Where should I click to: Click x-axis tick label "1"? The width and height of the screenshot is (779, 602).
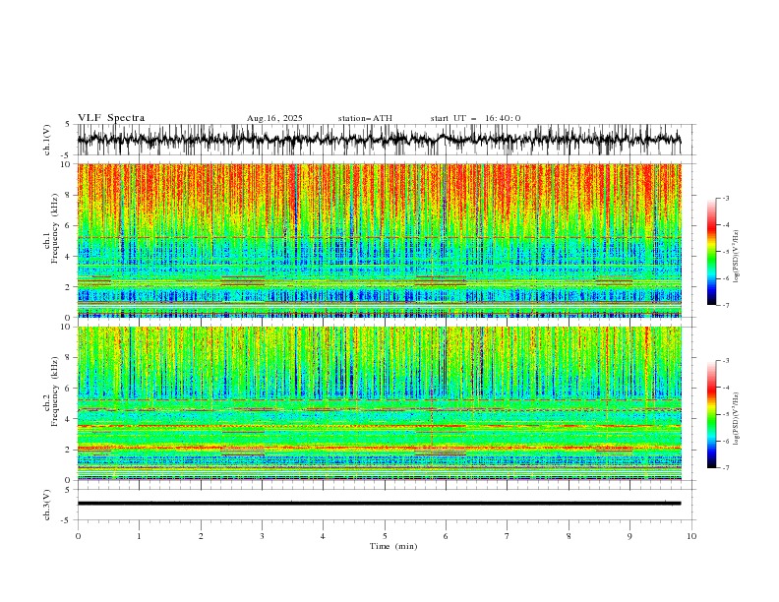139,536
